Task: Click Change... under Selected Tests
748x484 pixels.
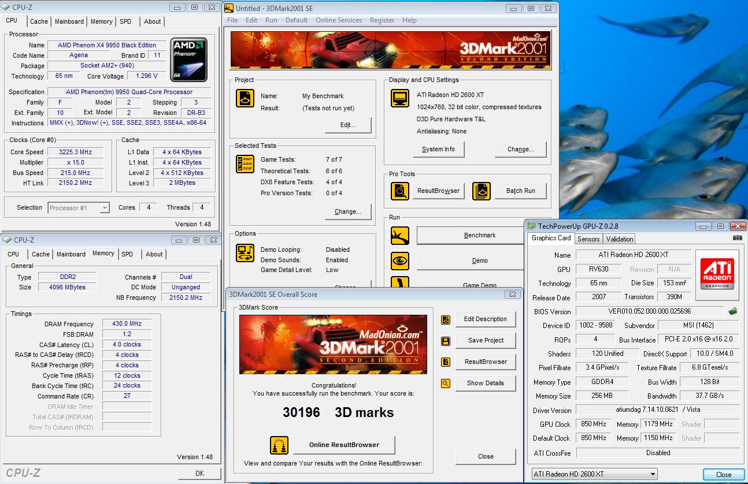Action: [x=348, y=211]
